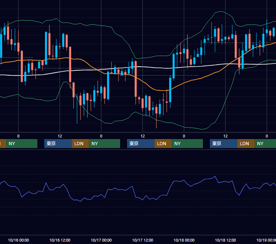
Task: Click the 10/17 00:00 date label
Action: tap(101, 240)
